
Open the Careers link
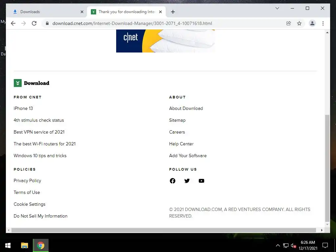pyautogui.click(x=177, y=132)
